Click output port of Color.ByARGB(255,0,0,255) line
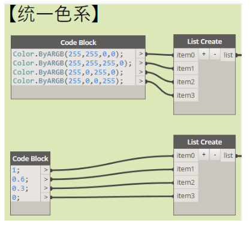The height and width of the screenshot is (225, 250). (x=141, y=81)
